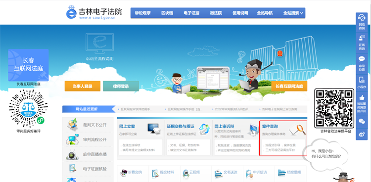The height and width of the screenshot is (182, 371).
Task: Open the 互联网庭审软件使用手... news link
Action: coord(137,109)
